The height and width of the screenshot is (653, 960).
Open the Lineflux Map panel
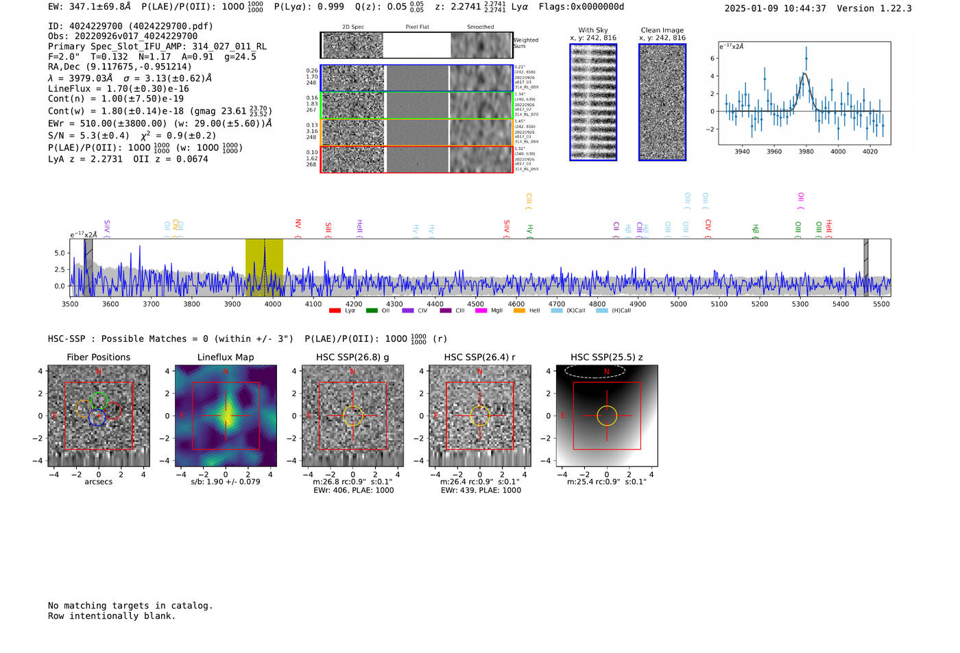point(226,416)
